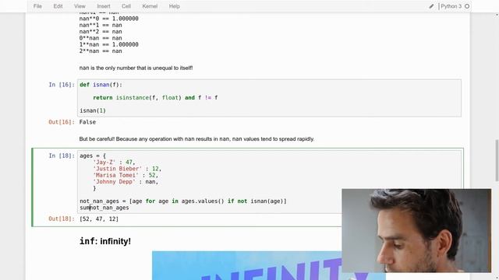The width and height of the screenshot is (499, 280).
Task: Click inside the In [16] code cell
Action: coord(269,98)
